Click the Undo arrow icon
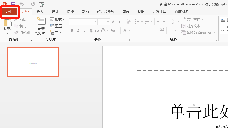228x128 pixels. [x=22, y=4]
